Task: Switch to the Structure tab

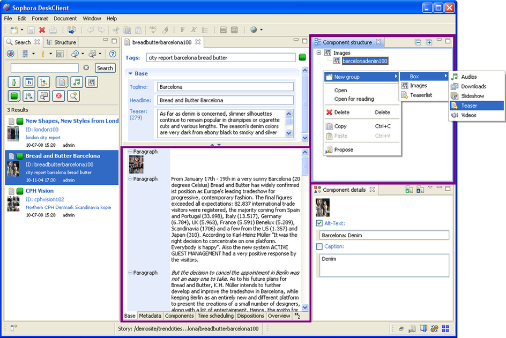Action: [62, 42]
